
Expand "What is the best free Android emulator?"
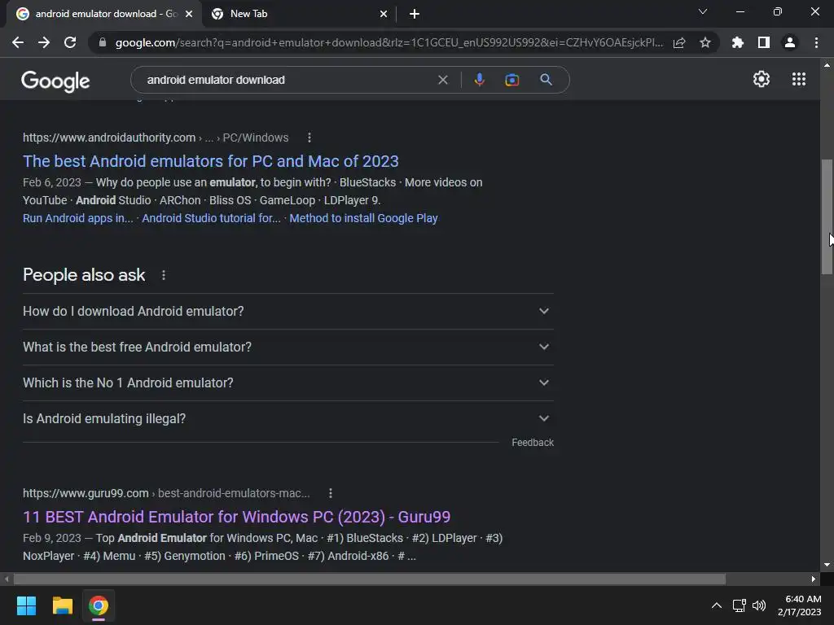288,347
